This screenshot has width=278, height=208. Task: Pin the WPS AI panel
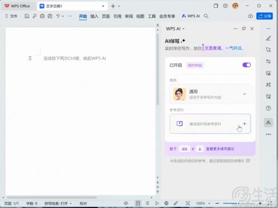click(x=244, y=29)
